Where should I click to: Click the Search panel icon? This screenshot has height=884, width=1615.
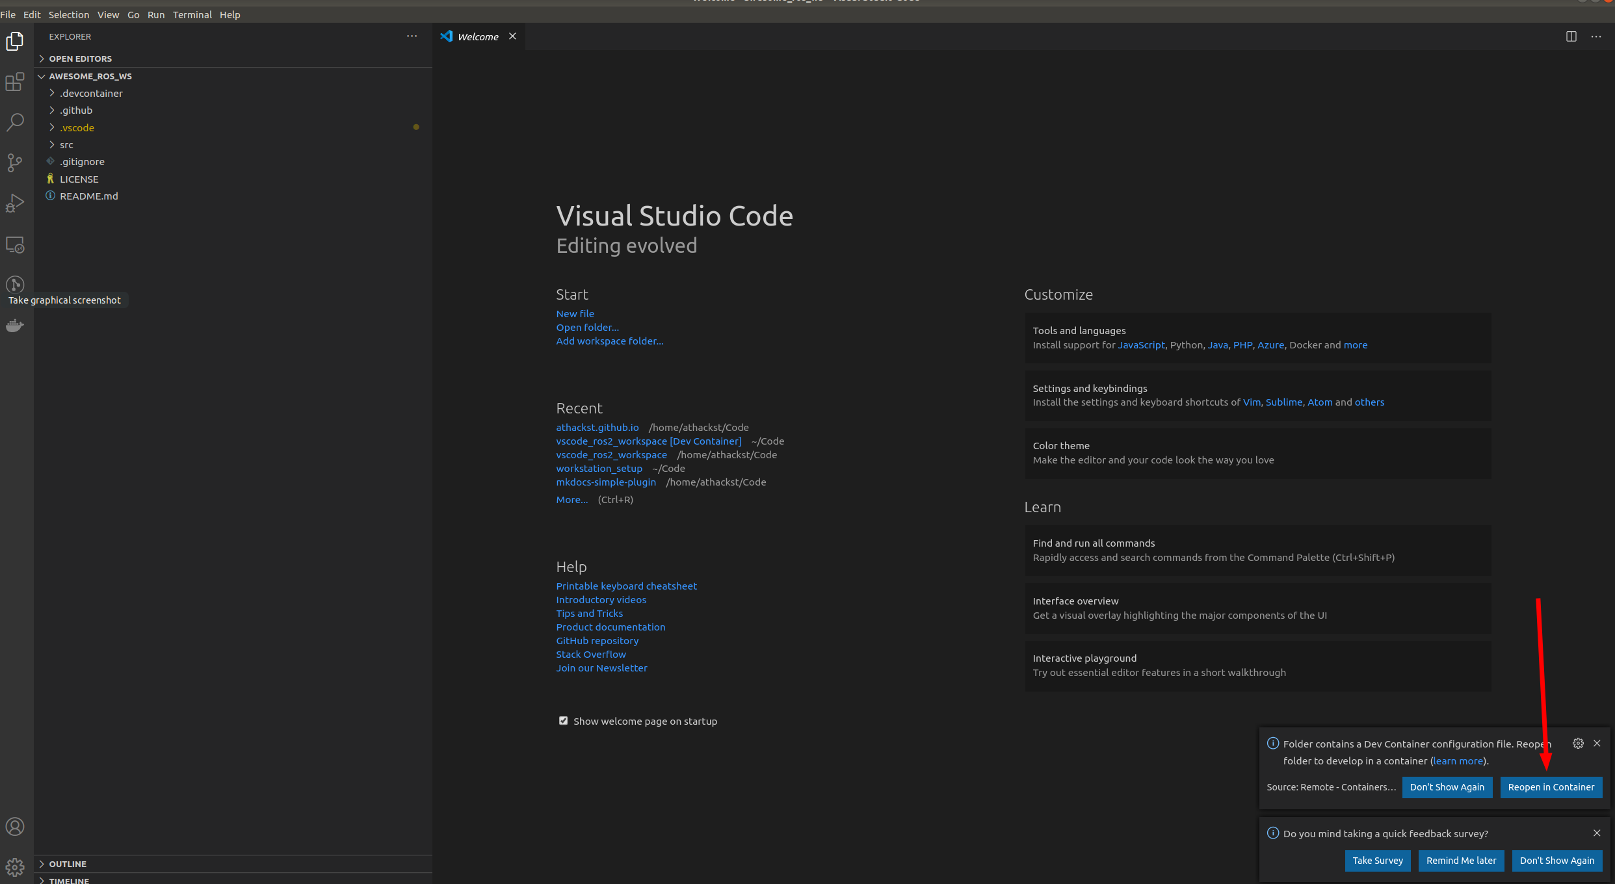point(14,121)
